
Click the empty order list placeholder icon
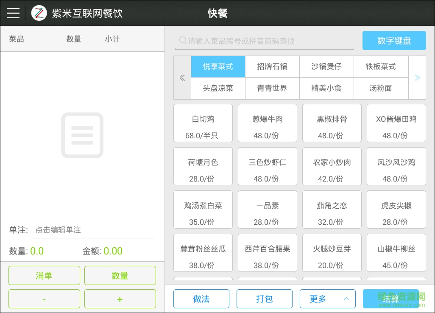pos(82,135)
